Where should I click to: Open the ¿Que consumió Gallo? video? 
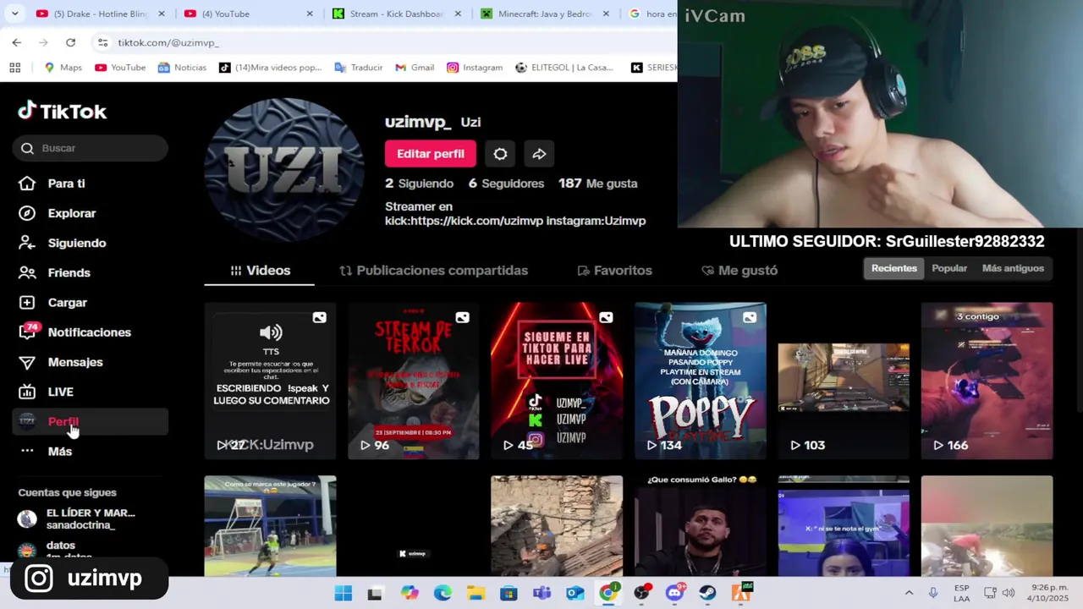coord(701,525)
